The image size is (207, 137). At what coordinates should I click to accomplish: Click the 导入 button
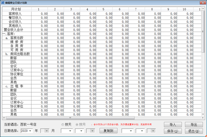point(173,124)
